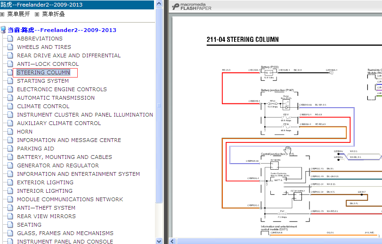
Task: Click the tree panel scroll-up arrow
Action: tap(159, 3)
